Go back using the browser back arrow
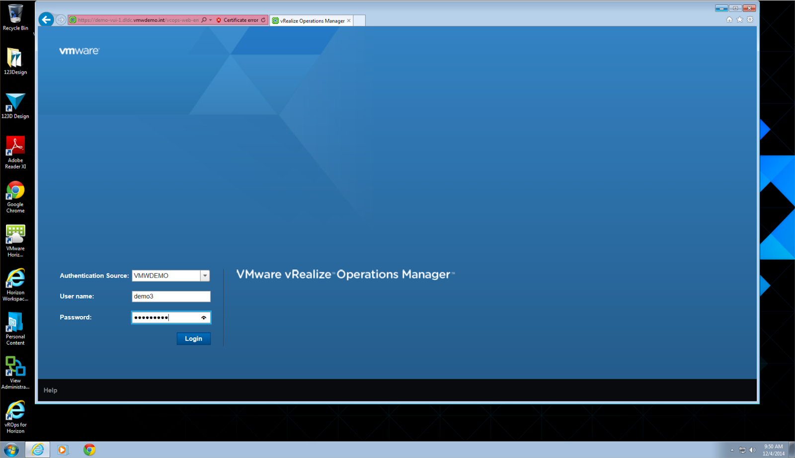This screenshot has height=458, width=795. (x=46, y=20)
